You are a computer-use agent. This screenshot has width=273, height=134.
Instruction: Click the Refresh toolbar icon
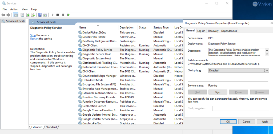(27, 15)
